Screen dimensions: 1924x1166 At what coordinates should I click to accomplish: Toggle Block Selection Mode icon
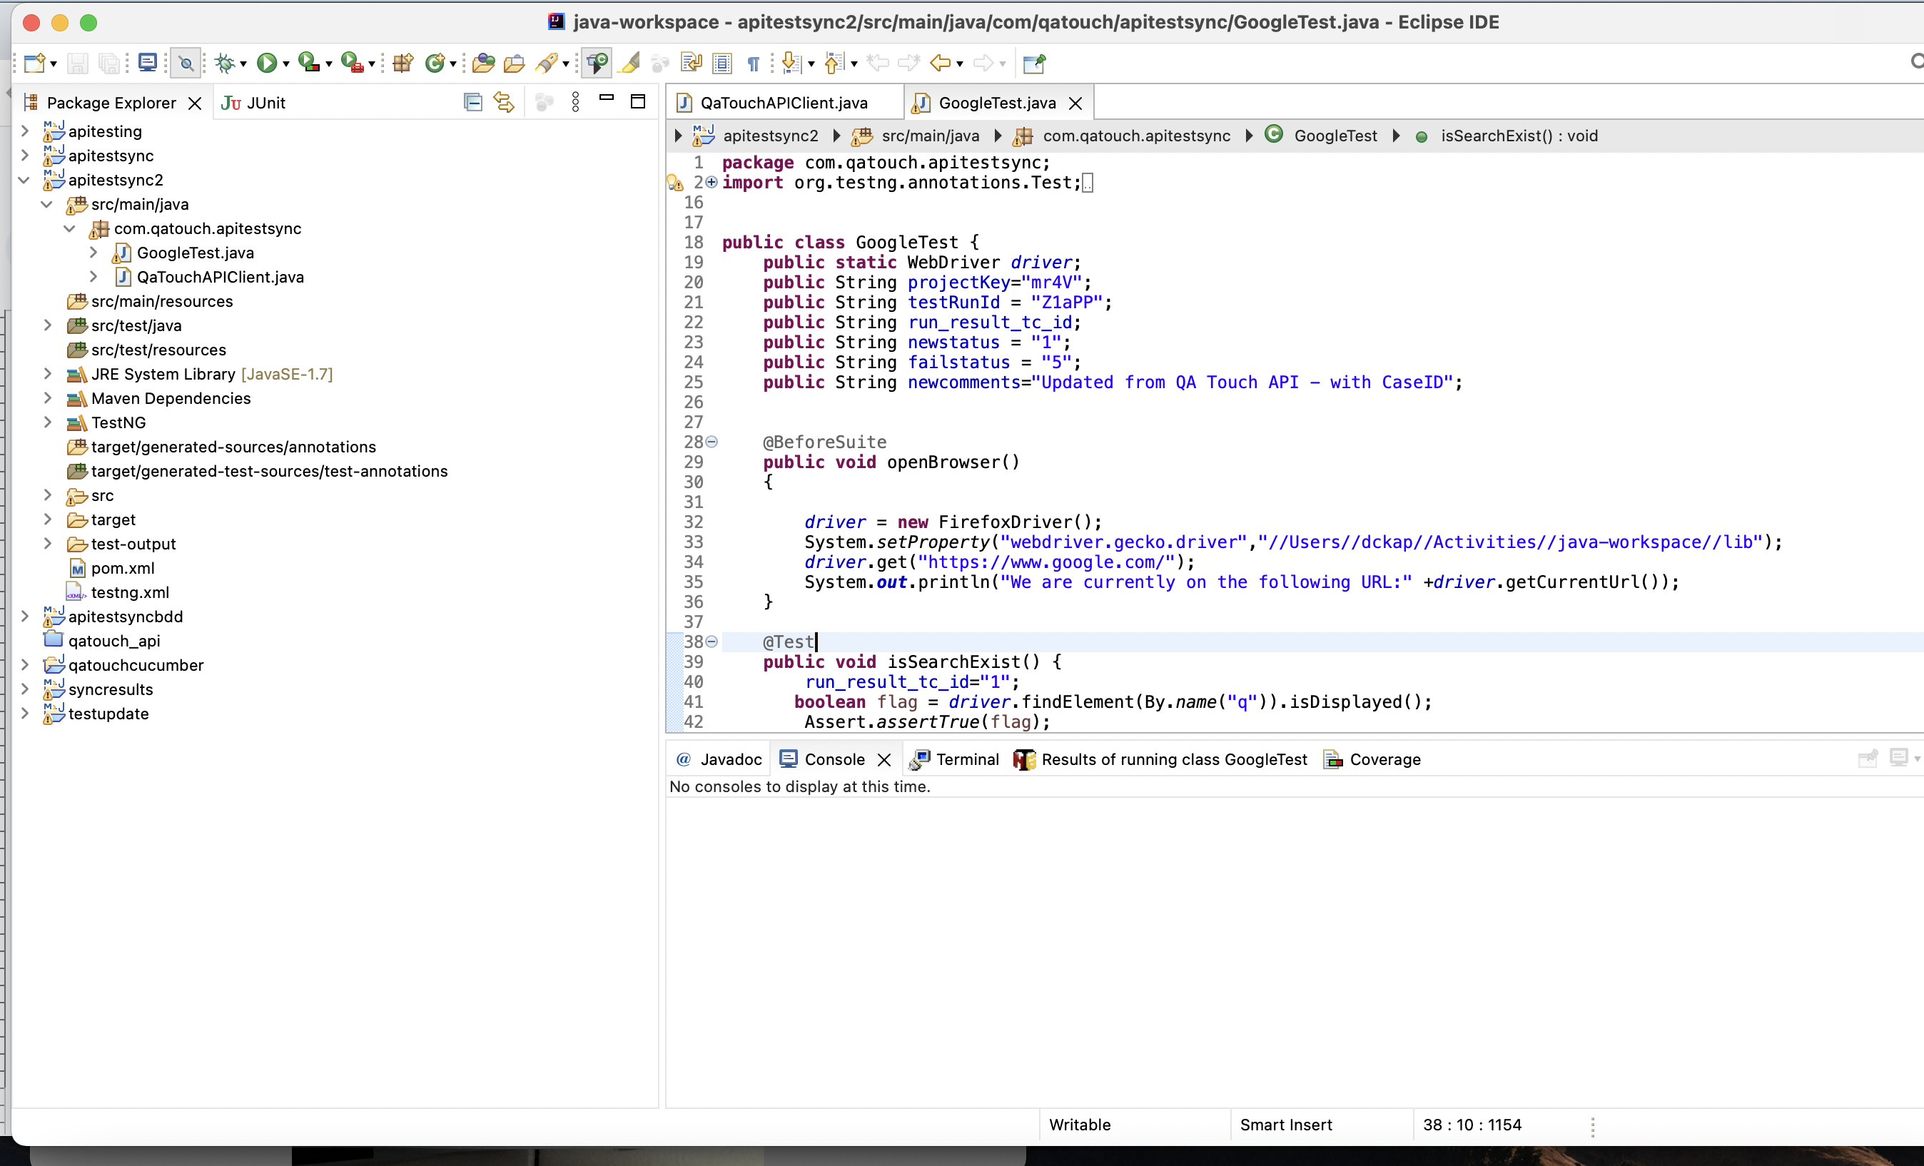coord(722,64)
